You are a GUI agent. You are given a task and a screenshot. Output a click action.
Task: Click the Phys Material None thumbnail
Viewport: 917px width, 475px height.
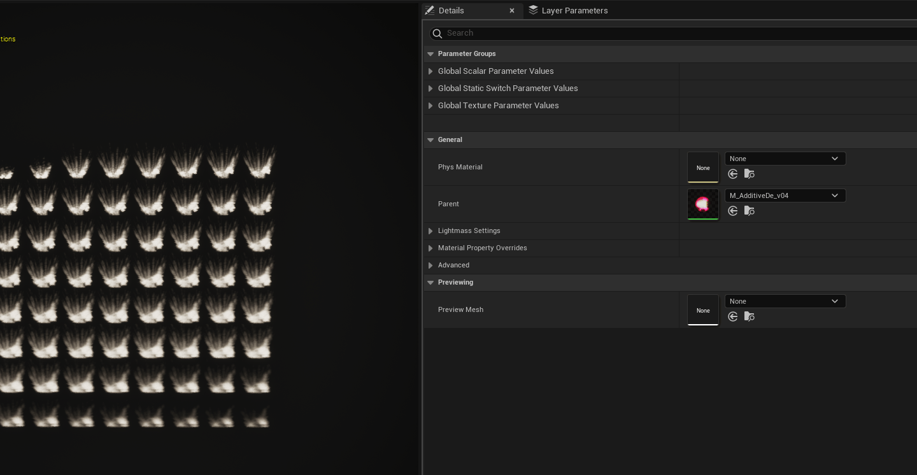click(x=703, y=167)
